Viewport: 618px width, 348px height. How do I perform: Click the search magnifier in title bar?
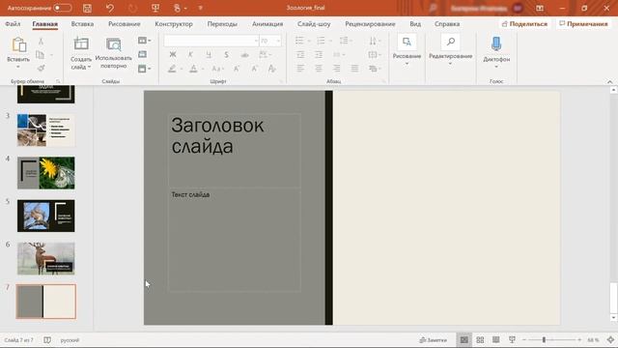[433, 8]
